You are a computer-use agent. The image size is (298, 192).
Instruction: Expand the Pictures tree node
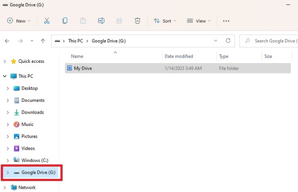coord(8,136)
